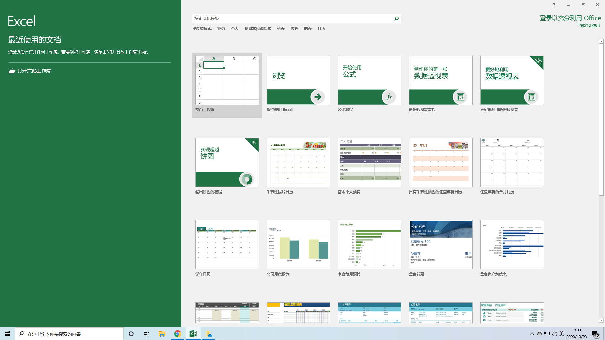Open Task View in taskbar
Viewport: 605px width, 340px height.
coord(146,334)
